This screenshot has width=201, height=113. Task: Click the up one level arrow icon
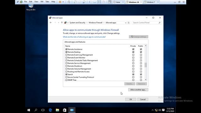click(62, 23)
